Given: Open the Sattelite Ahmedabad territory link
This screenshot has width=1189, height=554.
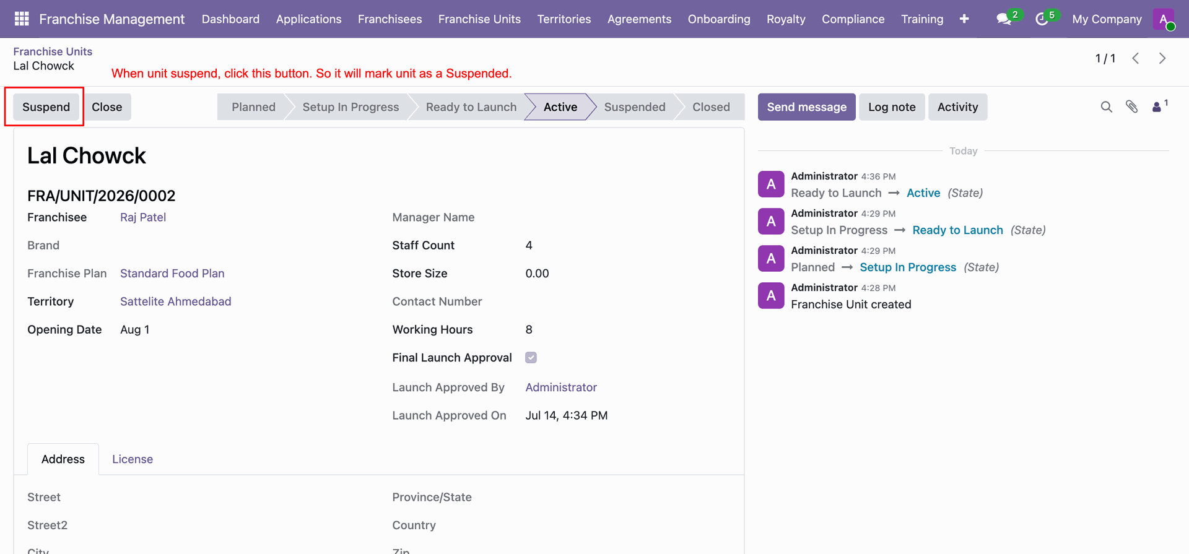Looking at the screenshot, I should coord(176,301).
